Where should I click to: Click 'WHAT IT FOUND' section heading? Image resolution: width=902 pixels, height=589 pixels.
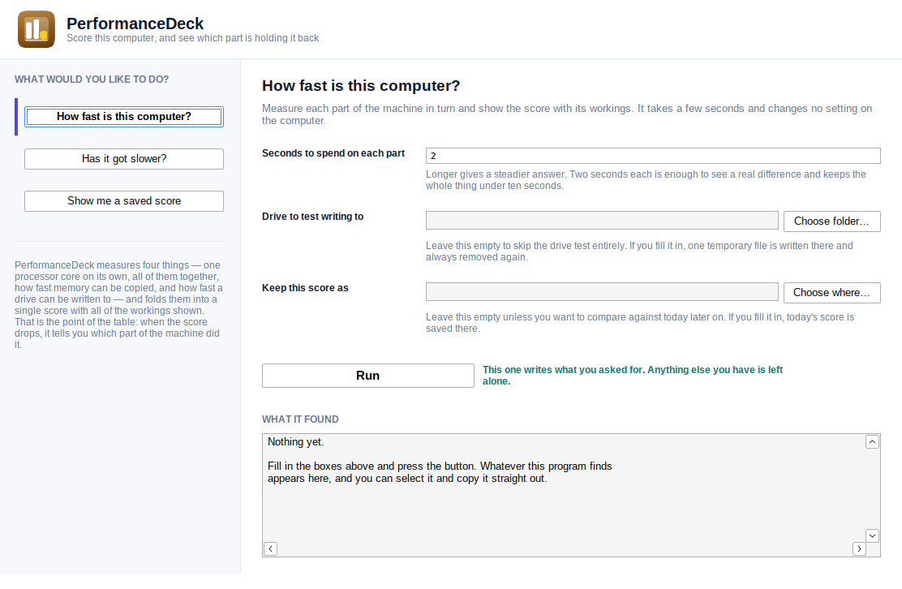tap(300, 419)
